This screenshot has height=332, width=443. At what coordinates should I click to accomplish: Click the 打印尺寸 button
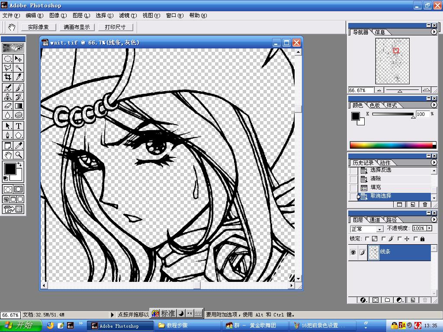click(x=115, y=27)
